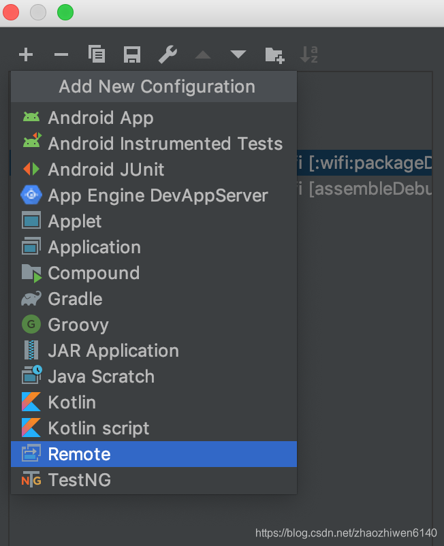444x546 pixels.
Task: Choose the Gradle configuration option
Action: coord(75,299)
